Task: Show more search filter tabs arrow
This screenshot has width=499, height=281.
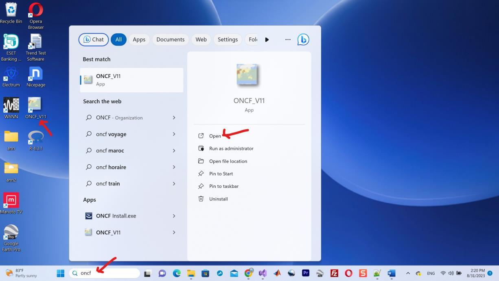Action: click(267, 39)
